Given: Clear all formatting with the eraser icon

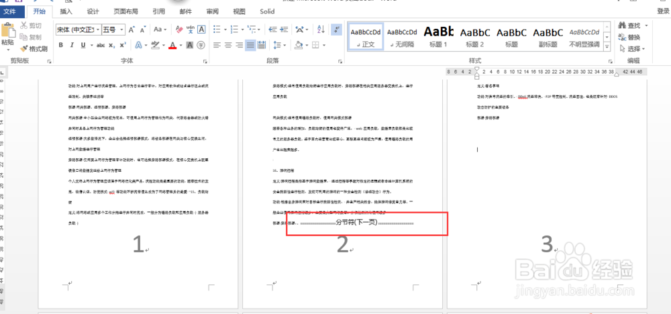Looking at the screenshot, I should pos(179,30).
